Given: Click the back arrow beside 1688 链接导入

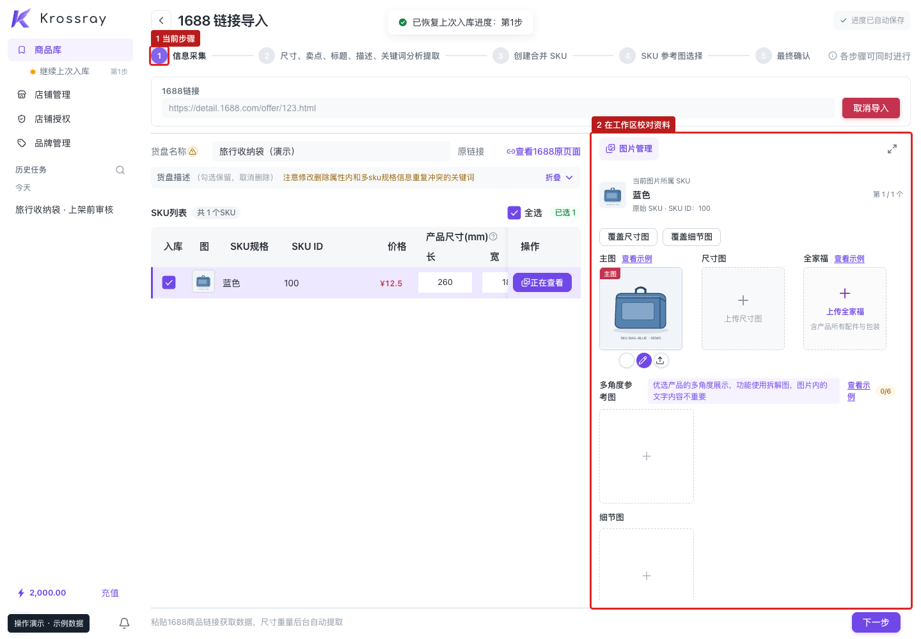Looking at the screenshot, I should click(161, 20).
